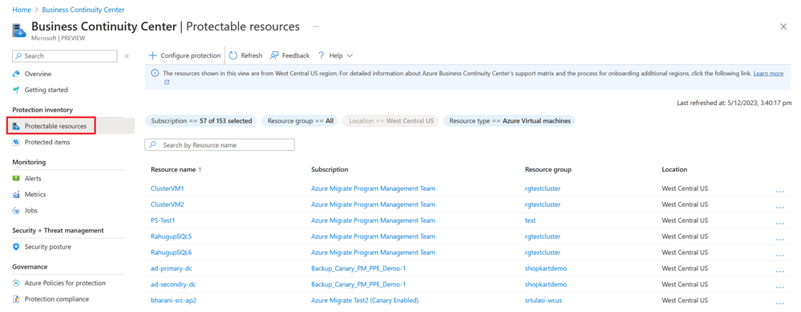Click the Search by Resource name field
Viewport: 801px width, 312px height.
220,145
